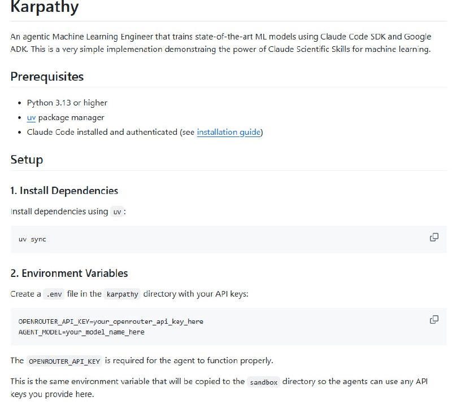Click the inline sandbox code tag
Image resolution: width=452 pixels, height=410 pixels.
[x=263, y=382]
